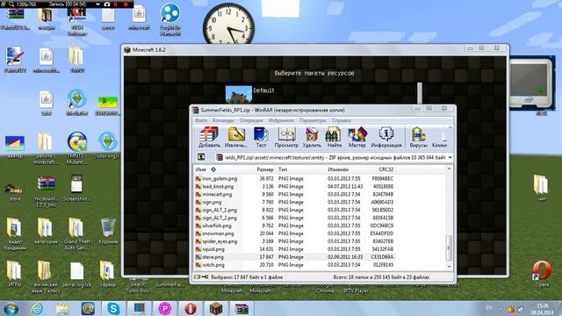Open the pink P icon on the taskbar
The height and width of the screenshot is (316, 562).
point(164,308)
